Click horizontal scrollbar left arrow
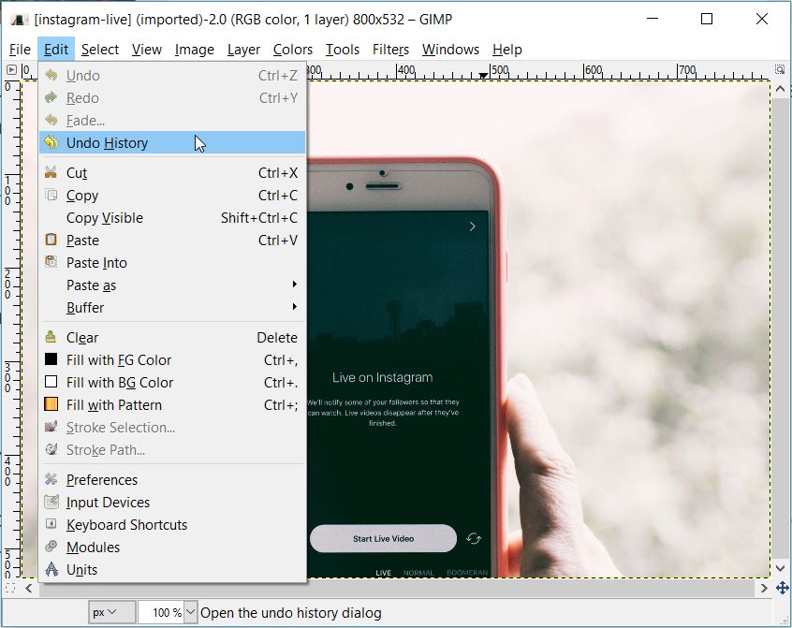 point(29,588)
